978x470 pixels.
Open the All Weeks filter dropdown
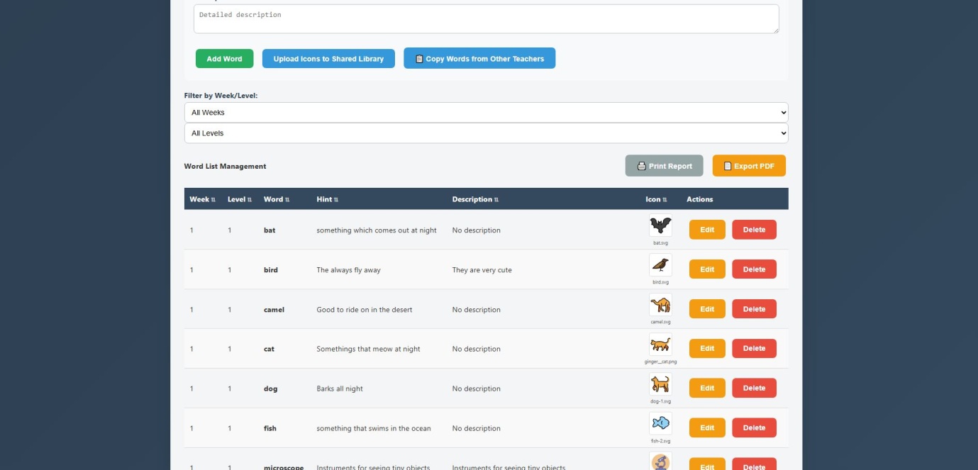486,112
